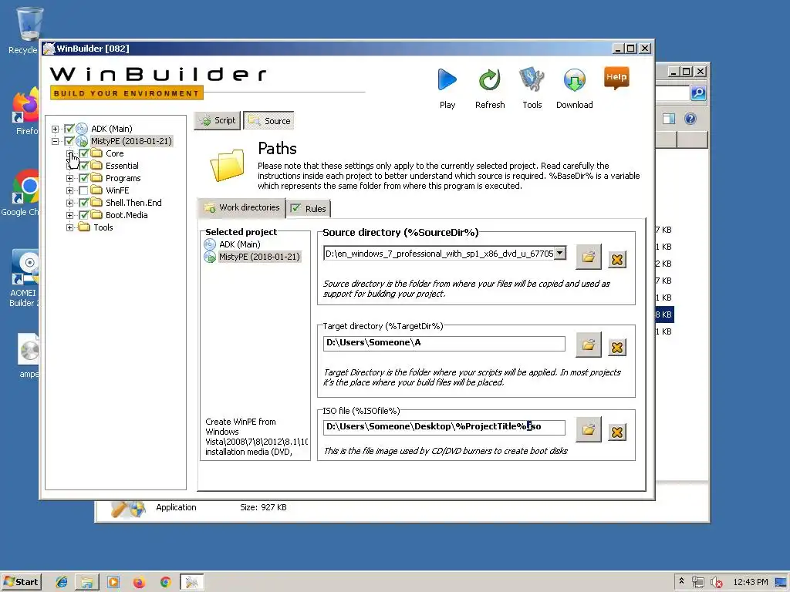Open the orange Help bubble

point(616,78)
